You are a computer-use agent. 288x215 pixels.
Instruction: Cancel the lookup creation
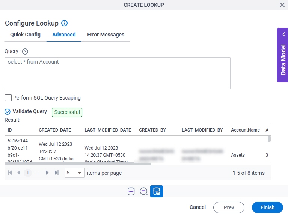tap(198, 207)
